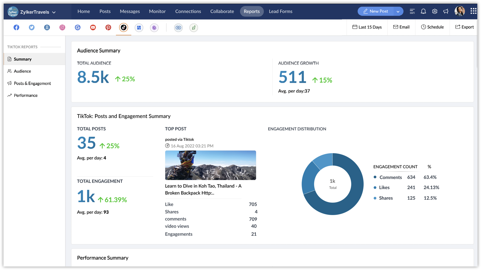Expand the New Post dropdown arrow
481x270 pixels.
tap(398, 11)
